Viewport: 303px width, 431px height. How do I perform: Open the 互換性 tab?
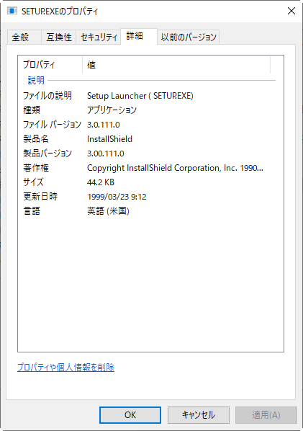[x=59, y=37]
